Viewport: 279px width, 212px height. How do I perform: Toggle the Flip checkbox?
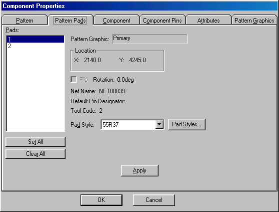[x=74, y=80]
